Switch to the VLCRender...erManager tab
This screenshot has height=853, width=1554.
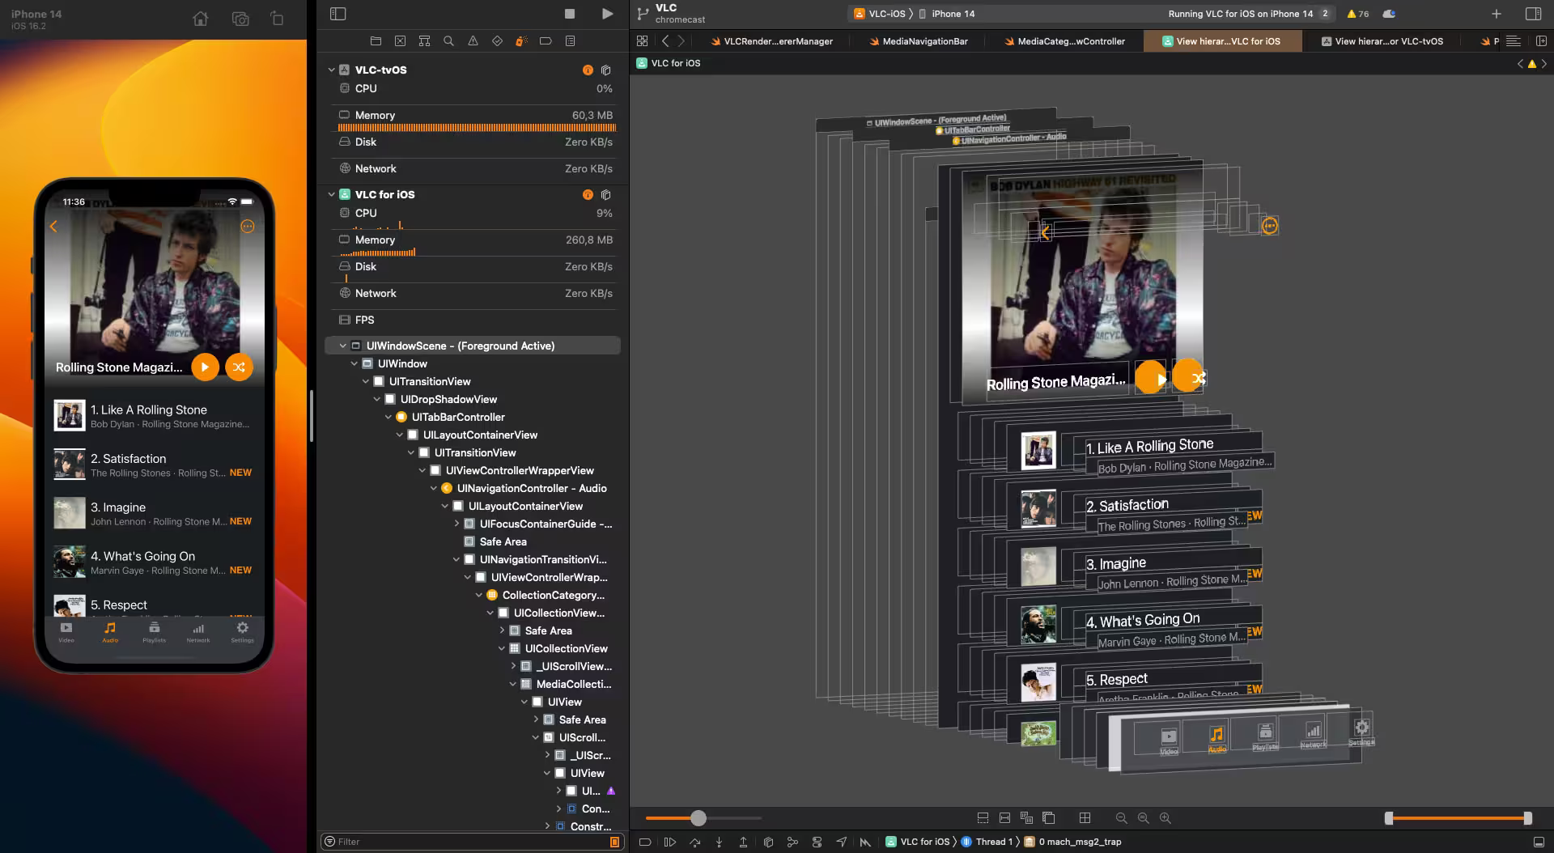[x=771, y=41]
